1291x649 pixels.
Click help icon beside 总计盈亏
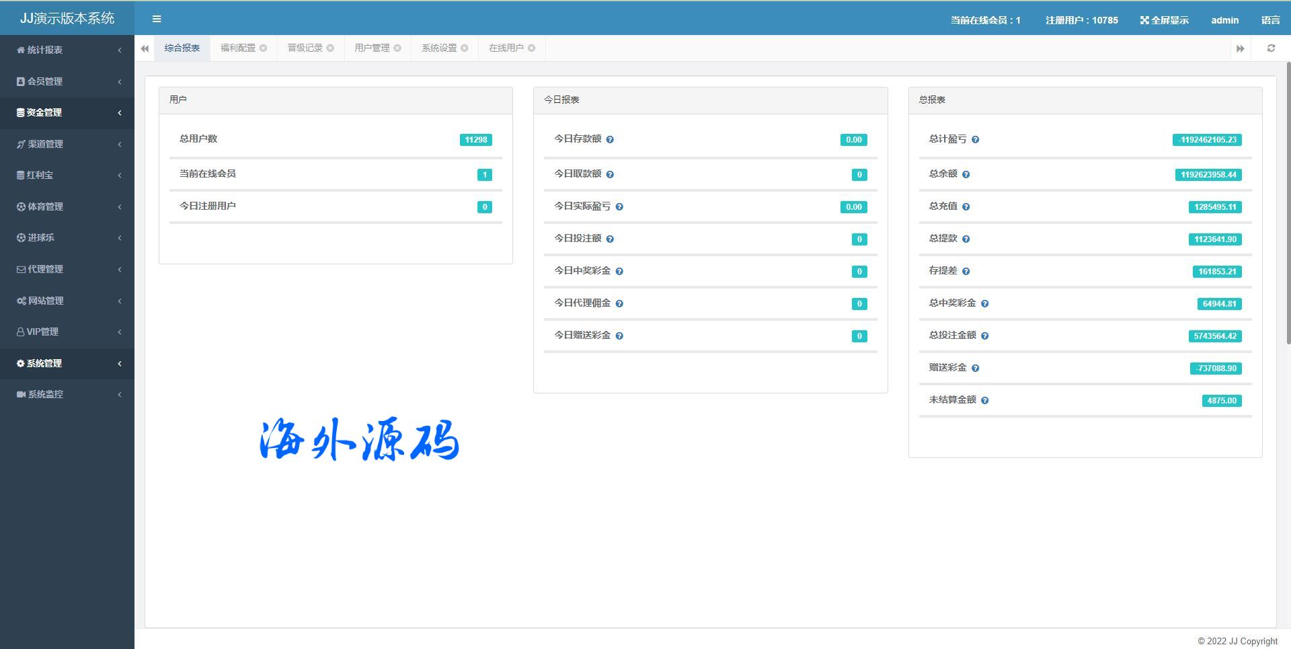click(976, 140)
